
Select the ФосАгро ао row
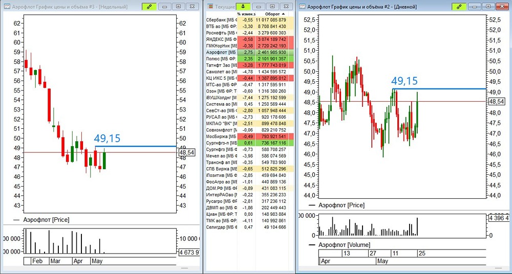click(249, 181)
